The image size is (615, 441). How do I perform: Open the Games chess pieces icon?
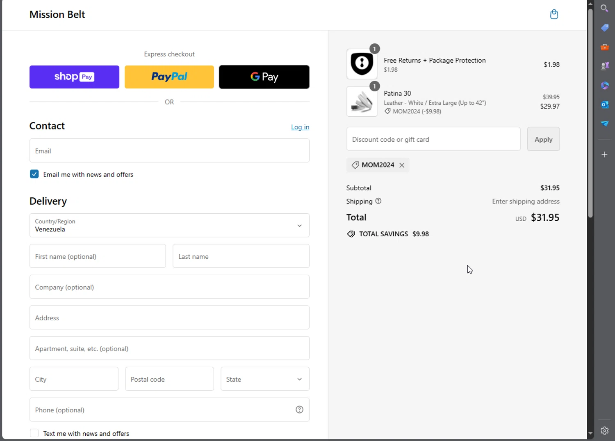tap(604, 66)
